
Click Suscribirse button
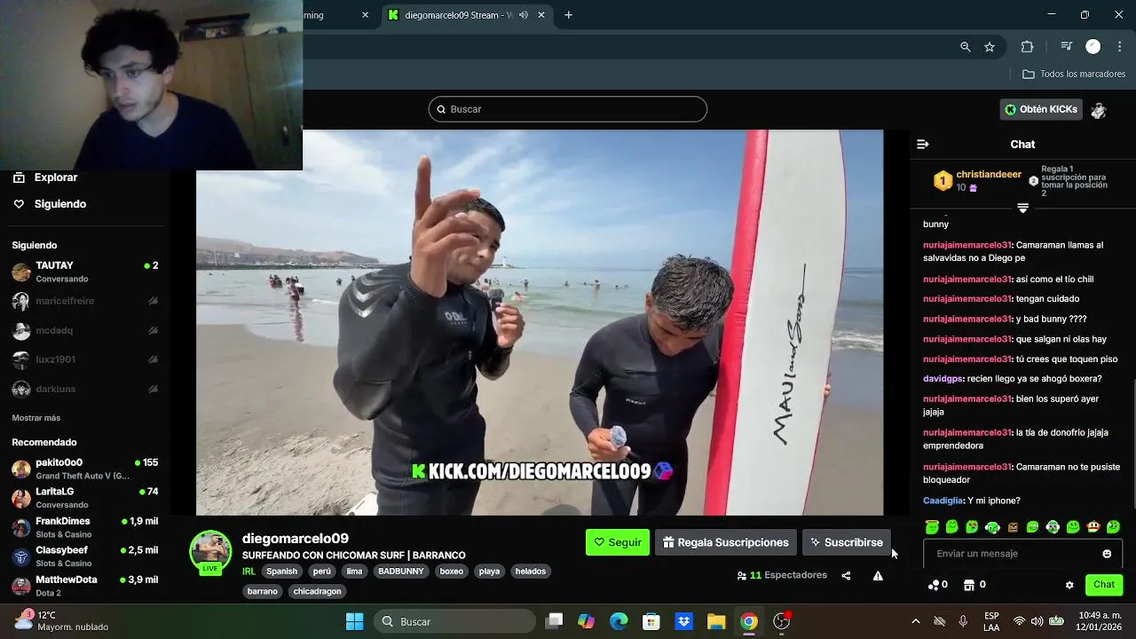coord(847,542)
